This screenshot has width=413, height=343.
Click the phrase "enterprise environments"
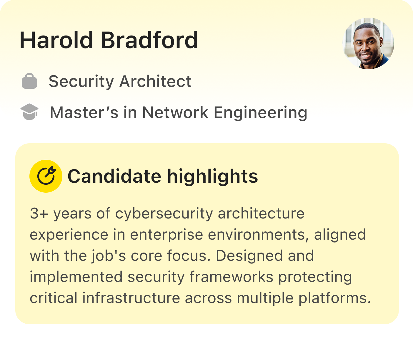(217, 235)
